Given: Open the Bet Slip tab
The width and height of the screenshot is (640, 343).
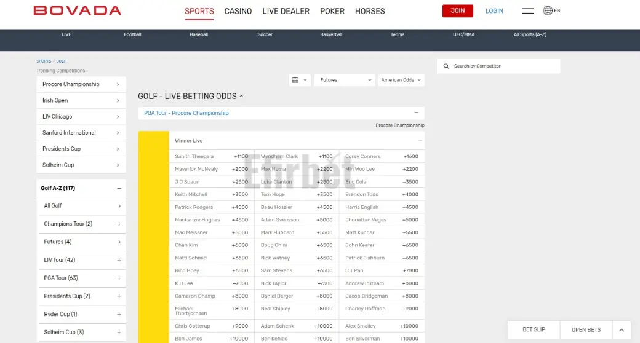Looking at the screenshot, I should click(534, 330).
